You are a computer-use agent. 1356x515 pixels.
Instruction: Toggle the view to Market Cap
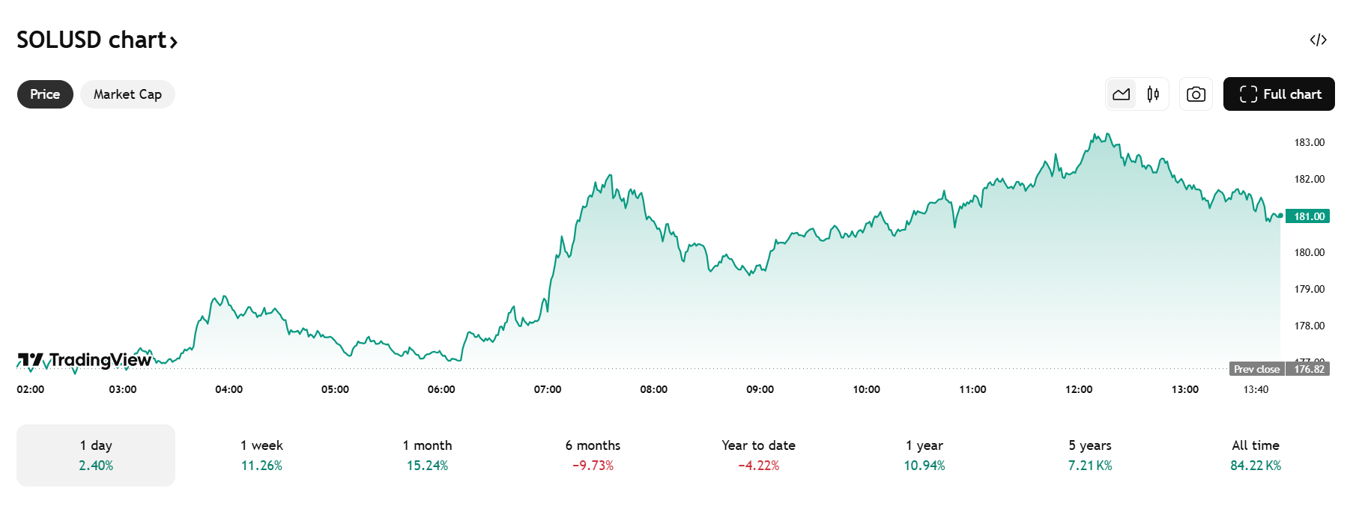[x=127, y=94]
